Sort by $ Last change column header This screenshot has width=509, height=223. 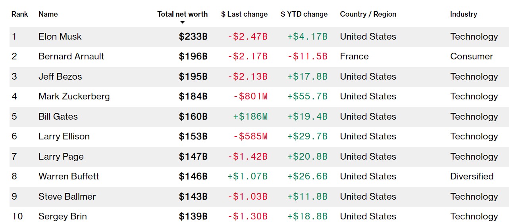[x=244, y=14]
